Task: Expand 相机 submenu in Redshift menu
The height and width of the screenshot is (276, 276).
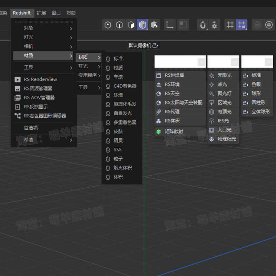Action: click(43, 47)
